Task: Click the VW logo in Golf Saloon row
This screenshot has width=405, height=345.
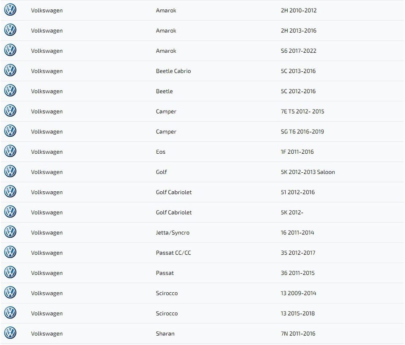Action: (x=10, y=171)
